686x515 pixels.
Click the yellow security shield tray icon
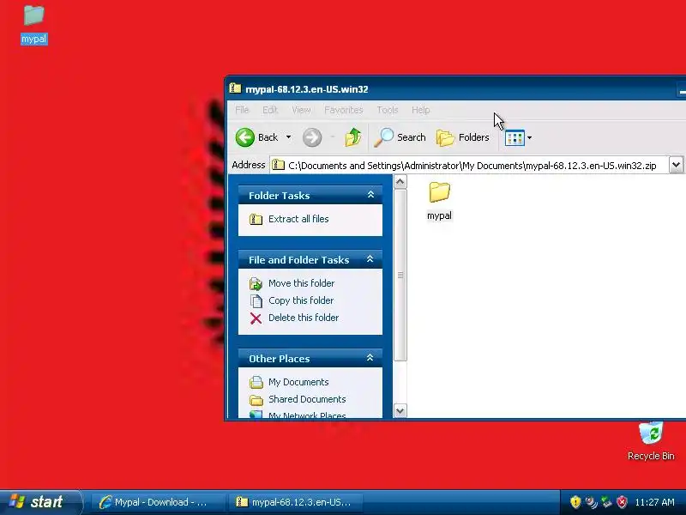pos(575,502)
